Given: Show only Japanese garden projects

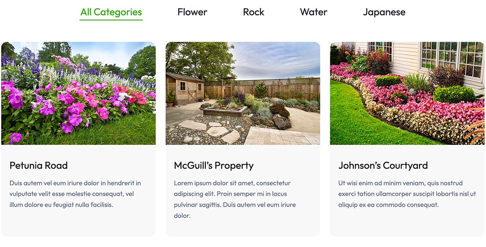Looking at the screenshot, I should pyautogui.click(x=384, y=12).
